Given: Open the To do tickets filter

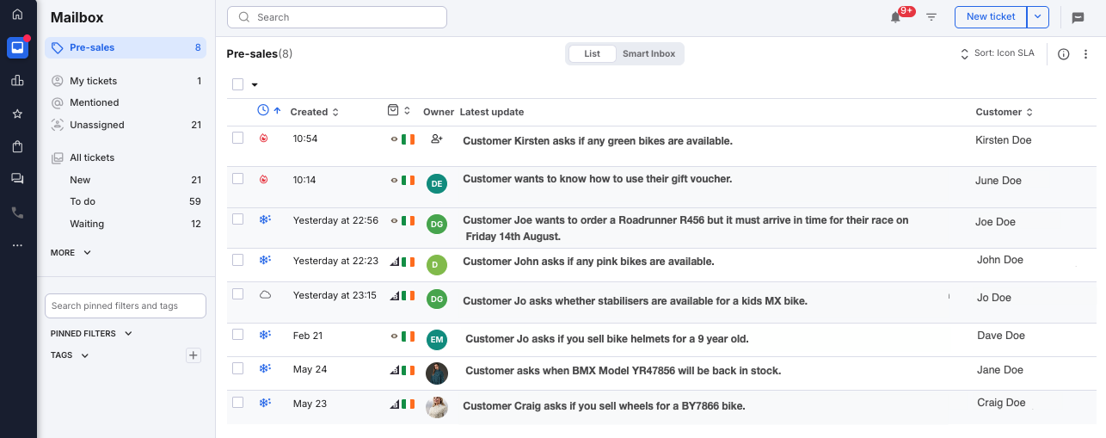Looking at the screenshot, I should click(x=126, y=201).
